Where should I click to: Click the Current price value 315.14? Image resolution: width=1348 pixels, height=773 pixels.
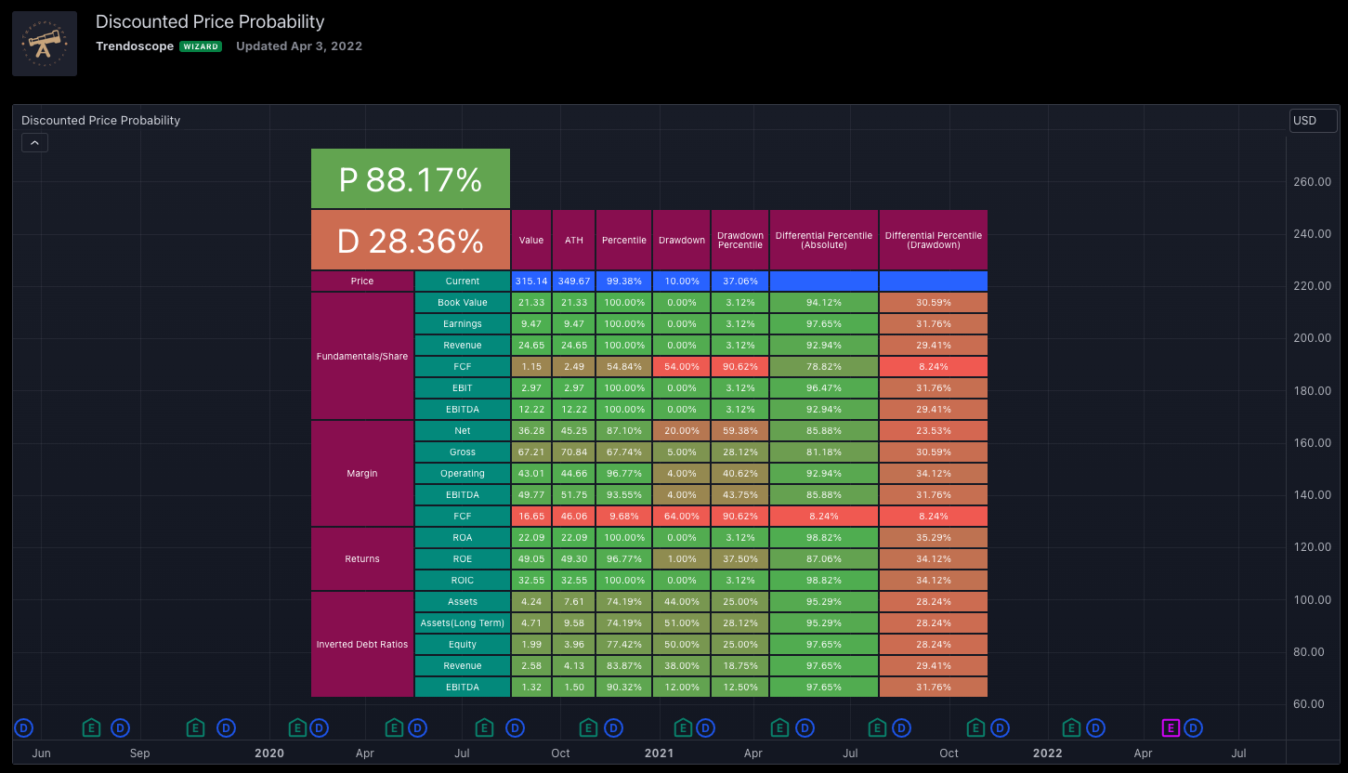(x=531, y=281)
